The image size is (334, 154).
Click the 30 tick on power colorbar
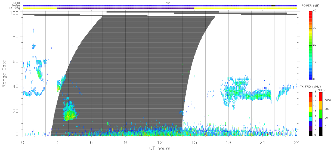(314, 28)
